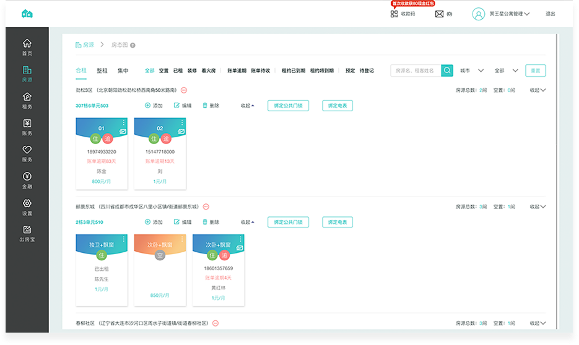
Task: Click the message icon on room 01
Action: pos(123,131)
